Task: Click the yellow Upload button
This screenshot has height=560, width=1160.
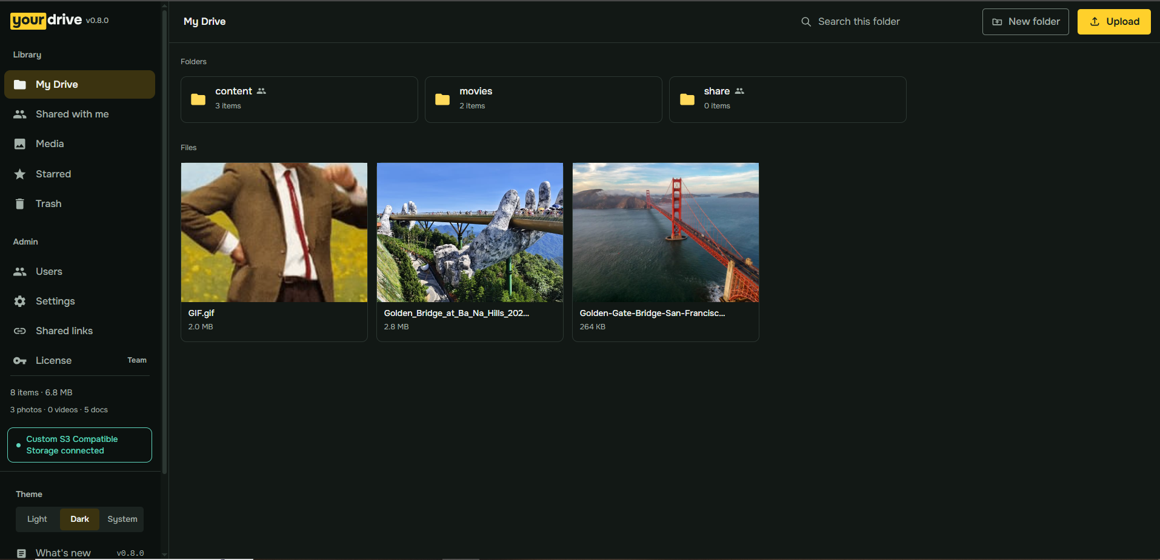Action: tap(1114, 22)
